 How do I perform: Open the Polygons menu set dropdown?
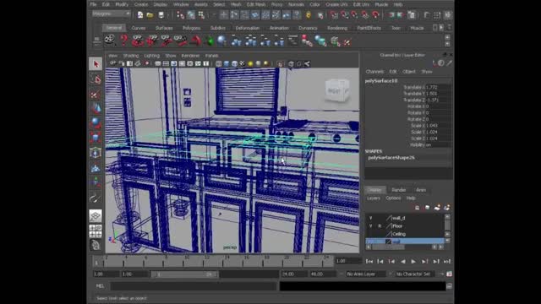pyautogui.click(x=112, y=14)
